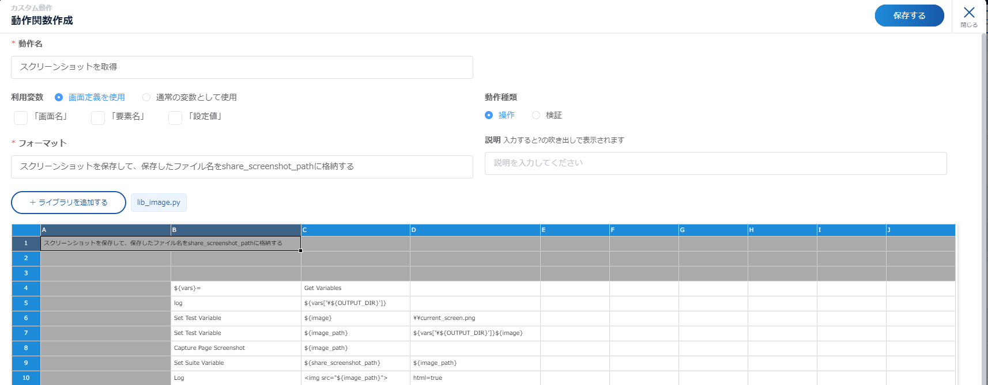Check the 「要素名」 checkbox
The width and height of the screenshot is (988, 385).
(98, 117)
